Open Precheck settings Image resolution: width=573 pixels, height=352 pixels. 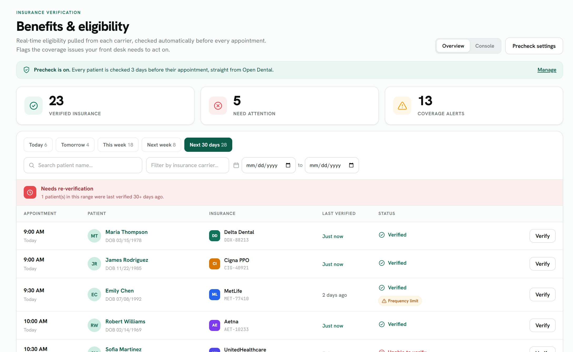(534, 46)
